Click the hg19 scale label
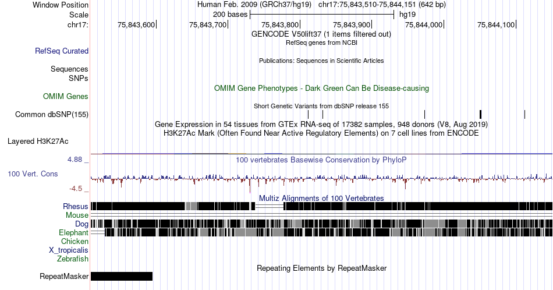The width and height of the screenshot is (553, 290). (x=407, y=15)
